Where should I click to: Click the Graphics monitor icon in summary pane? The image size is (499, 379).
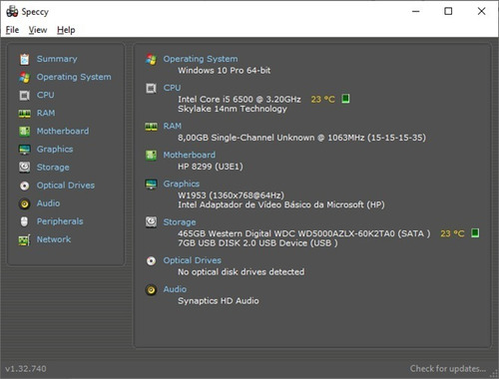[x=151, y=184]
